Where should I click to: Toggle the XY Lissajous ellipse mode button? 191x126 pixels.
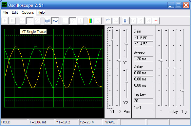pyautogui.click(x=37, y=21)
